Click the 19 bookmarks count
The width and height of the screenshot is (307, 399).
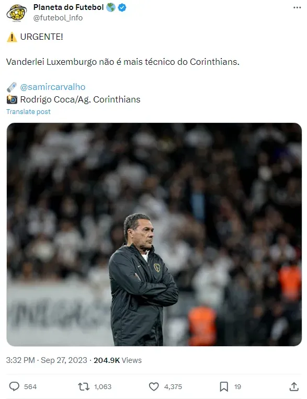(x=237, y=387)
